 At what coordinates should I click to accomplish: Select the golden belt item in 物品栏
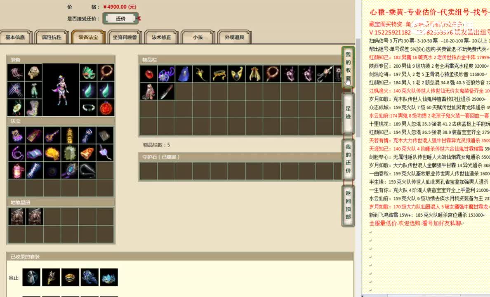point(219,74)
